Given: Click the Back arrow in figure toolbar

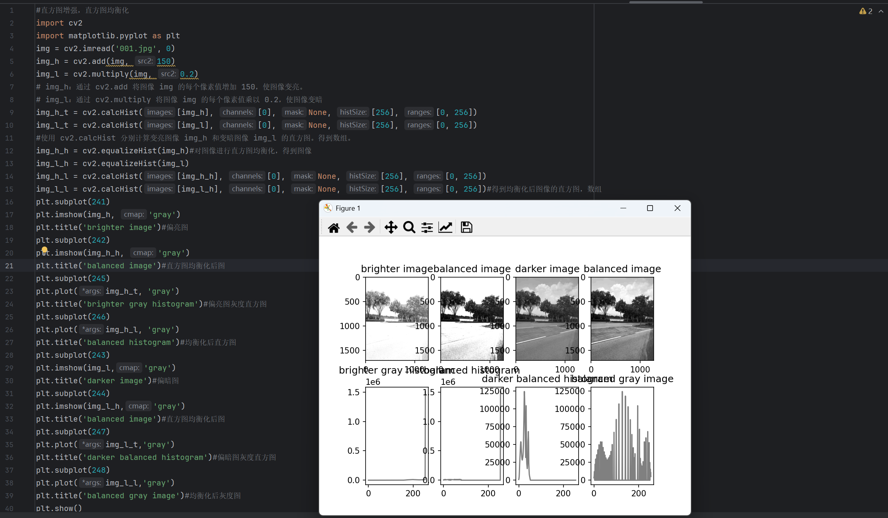Looking at the screenshot, I should 352,228.
